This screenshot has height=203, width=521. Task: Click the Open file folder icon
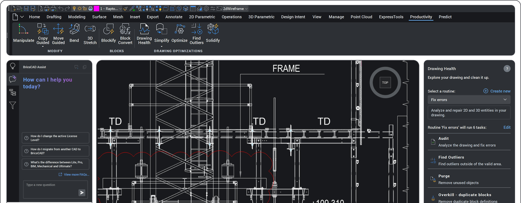[x=20, y=9]
